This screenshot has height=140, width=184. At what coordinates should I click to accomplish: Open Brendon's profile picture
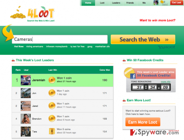(x=26, y=119)
